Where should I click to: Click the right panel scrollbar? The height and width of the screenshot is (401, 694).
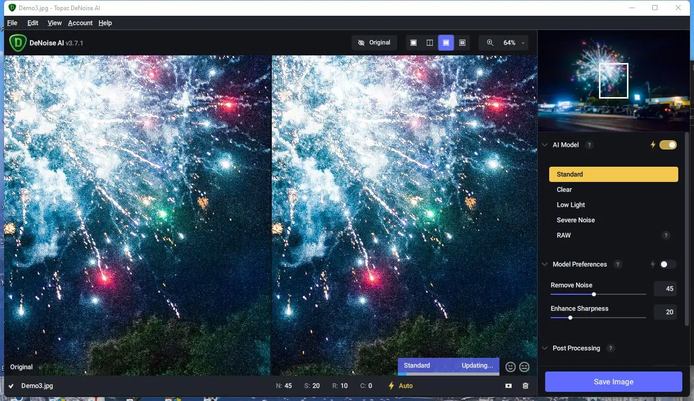pyautogui.click(x=687, y=229)
